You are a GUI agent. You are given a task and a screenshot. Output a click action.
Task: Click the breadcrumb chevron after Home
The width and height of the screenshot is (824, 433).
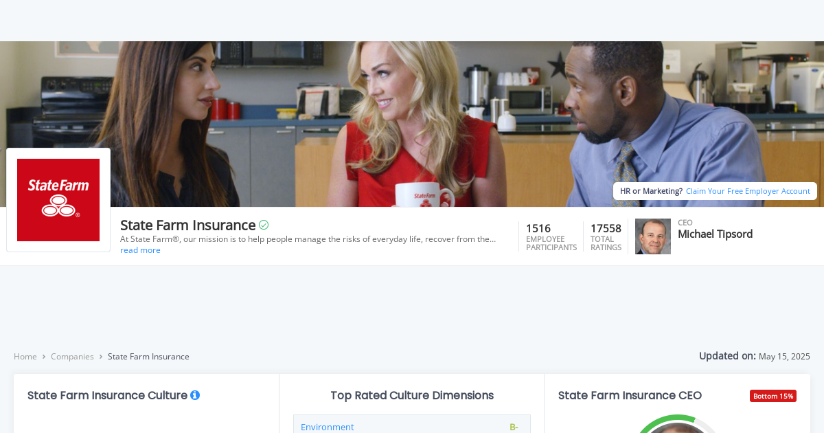coord(44,357)
